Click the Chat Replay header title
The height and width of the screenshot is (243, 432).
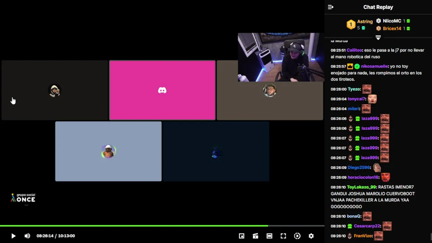(378, 7)
